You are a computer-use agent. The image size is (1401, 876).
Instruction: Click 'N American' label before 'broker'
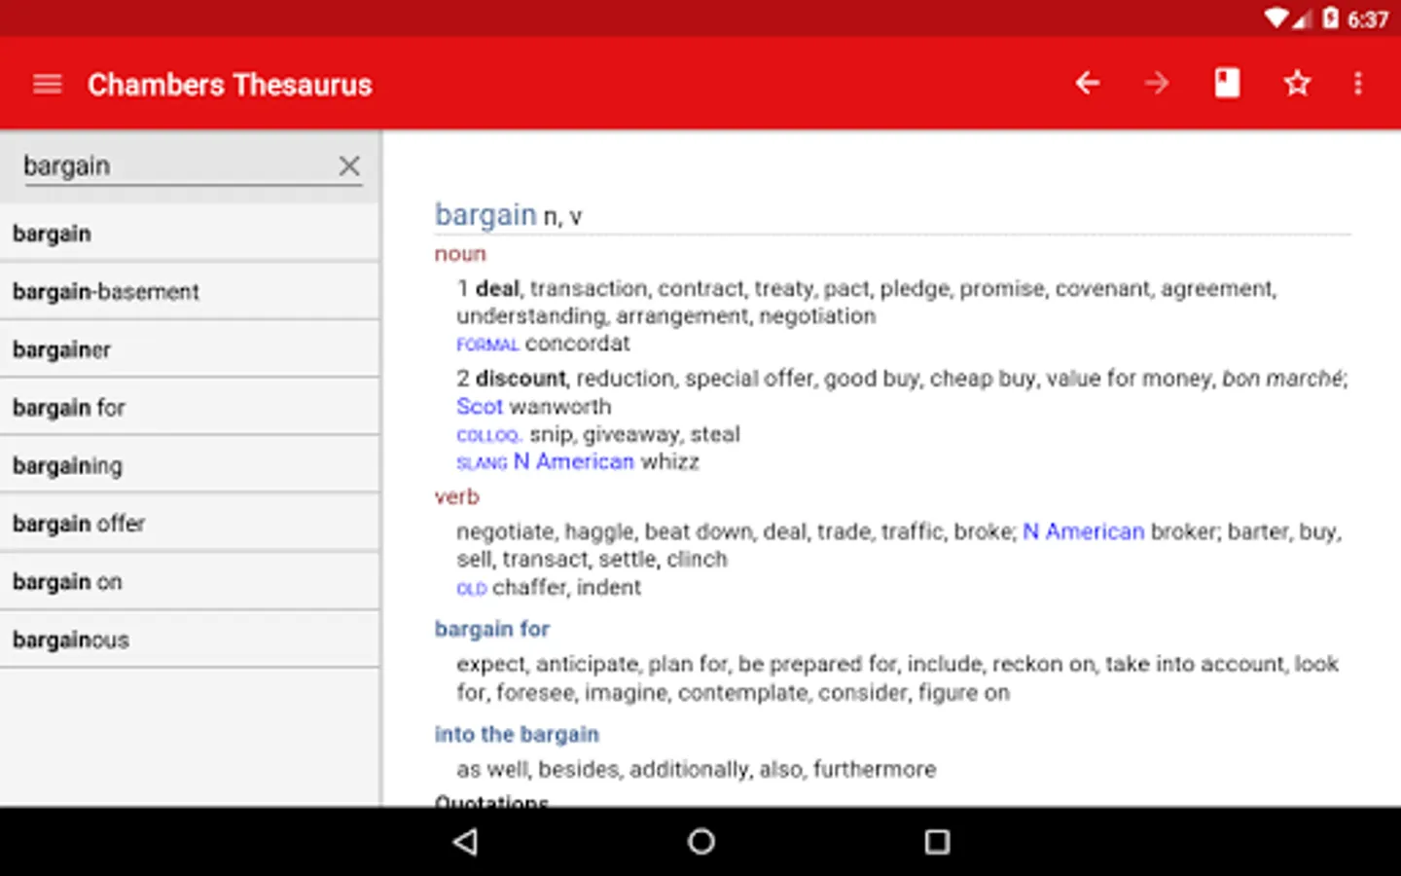pos(1084,531)
